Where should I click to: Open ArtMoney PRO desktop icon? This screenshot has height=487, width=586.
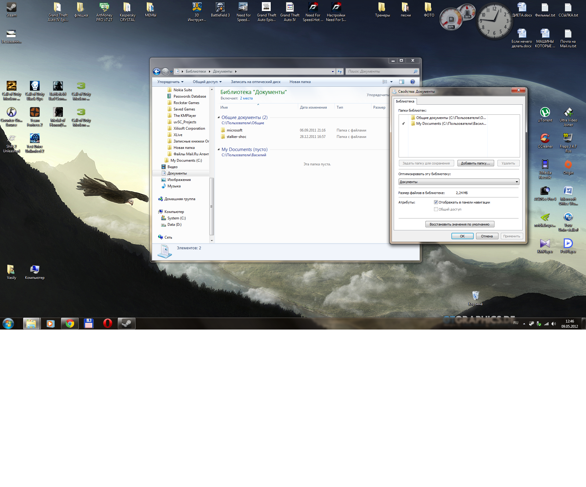pos(104,12)
